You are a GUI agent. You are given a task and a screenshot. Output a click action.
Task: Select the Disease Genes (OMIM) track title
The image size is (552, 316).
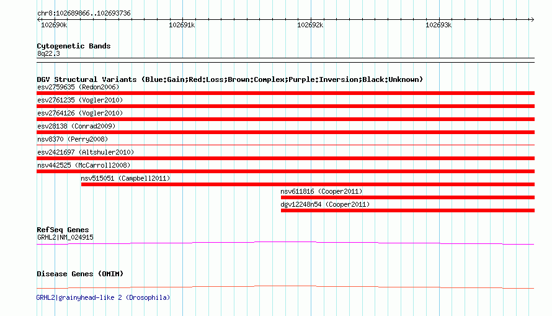(80, 274)
